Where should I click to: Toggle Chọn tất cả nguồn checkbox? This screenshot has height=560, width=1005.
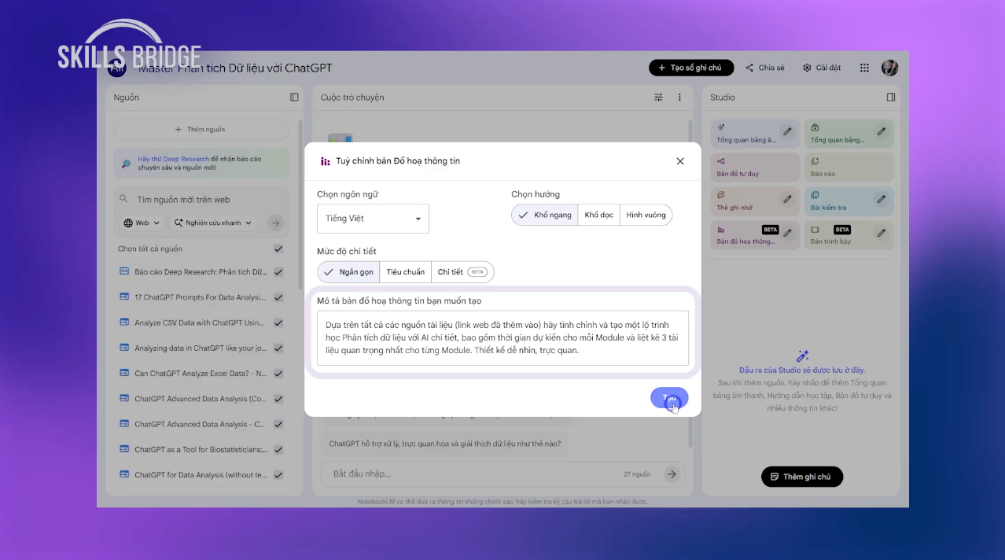(278, 249)
